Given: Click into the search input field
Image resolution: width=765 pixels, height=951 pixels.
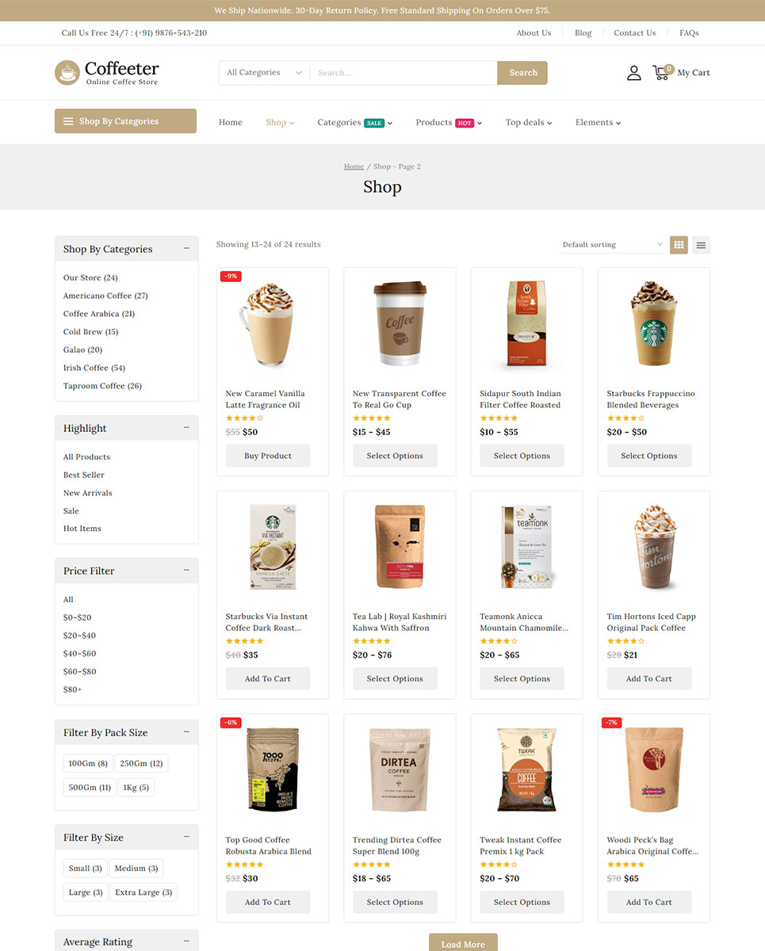Looking at the screenshot, I should click(x=403, y=73).
